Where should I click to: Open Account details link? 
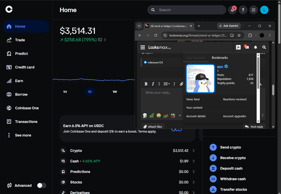tap(196, 116)
